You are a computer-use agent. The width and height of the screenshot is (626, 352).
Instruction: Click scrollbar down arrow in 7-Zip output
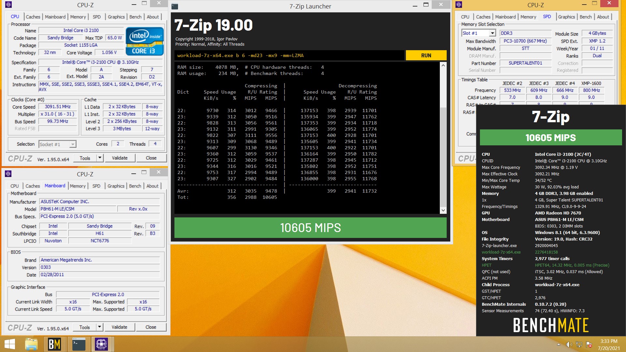click(x=443, y=210)
